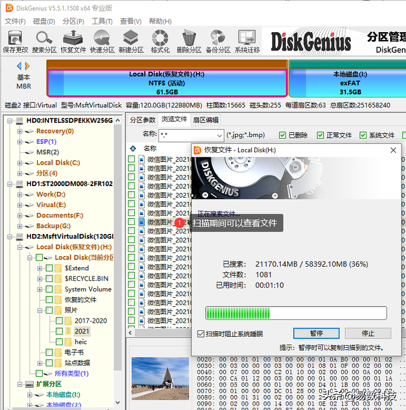Click the 新建分区 new partition icon
Viewport: 406px width, 410px height.
pos(131,41)
